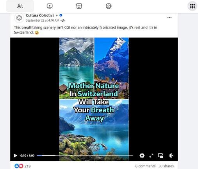Screen dimensions: 198x169
Task: Click the September 22 post timestamp
Action: 43,20
